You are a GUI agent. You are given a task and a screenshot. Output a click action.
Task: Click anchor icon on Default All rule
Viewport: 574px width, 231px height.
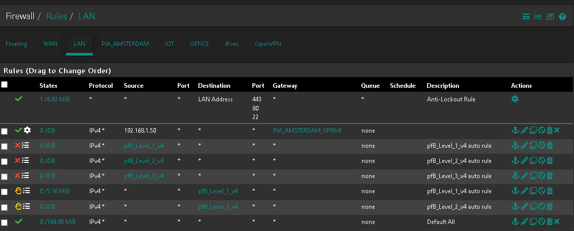click(515, 221)
